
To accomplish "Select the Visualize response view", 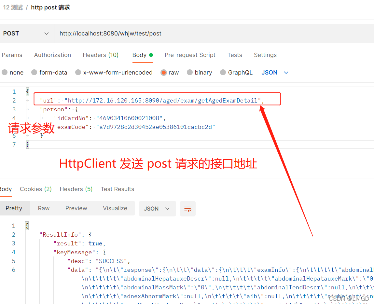I will pos(115,208).
